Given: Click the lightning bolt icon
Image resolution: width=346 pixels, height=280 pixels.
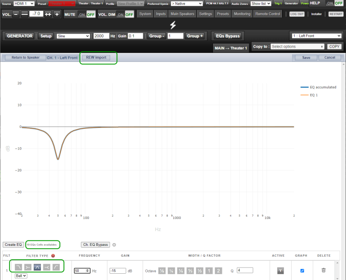Looking at the screenshot, I should pyautogui.click(x=173, y=25).
